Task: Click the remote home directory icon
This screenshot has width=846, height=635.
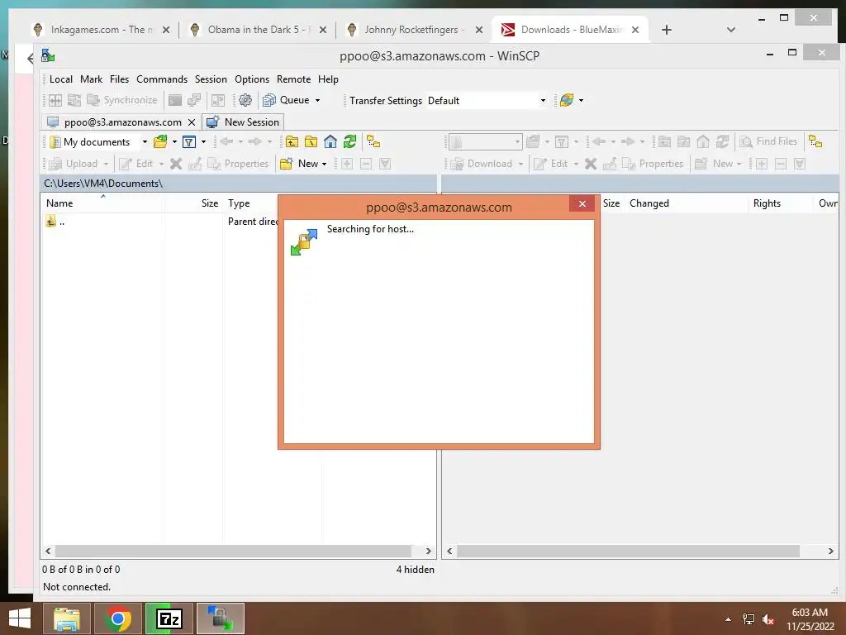Action: coord(703,142)
